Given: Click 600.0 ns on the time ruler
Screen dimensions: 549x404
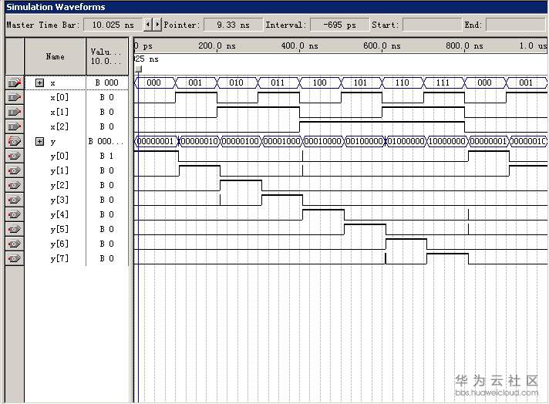Looking at the screenshot, I should [382, 45].
